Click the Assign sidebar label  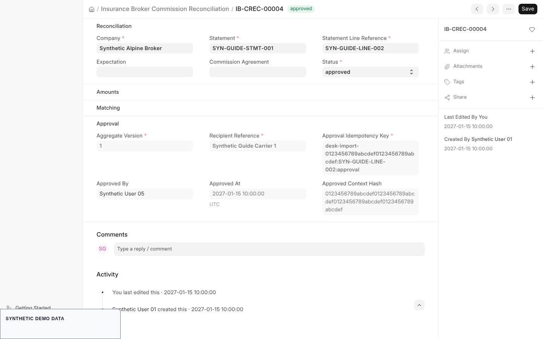[461, 51]
